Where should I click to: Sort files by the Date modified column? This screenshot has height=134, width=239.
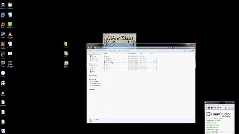[x=131, y=54]
